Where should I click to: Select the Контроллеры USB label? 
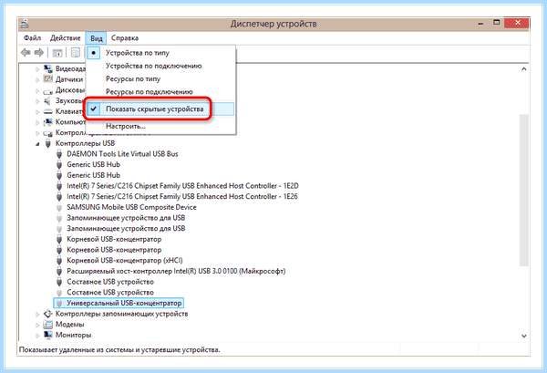tap(85, 143)
